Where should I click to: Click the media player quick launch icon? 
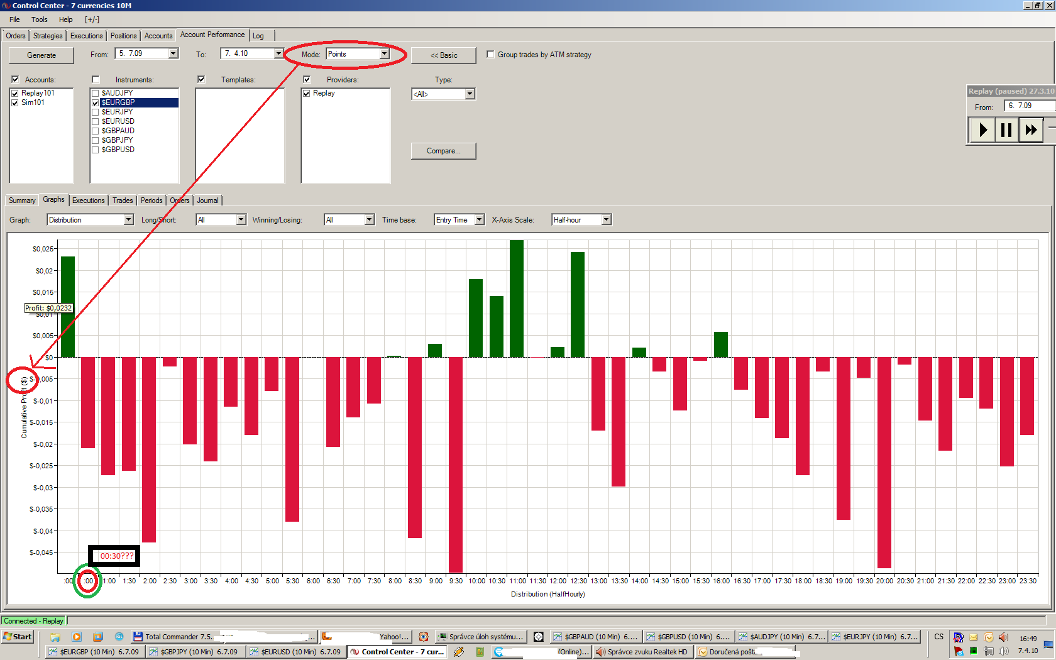click(77, 637)
